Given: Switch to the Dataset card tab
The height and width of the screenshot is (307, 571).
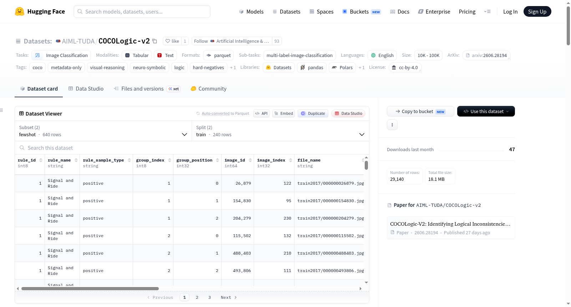Looking at the screenshot, I should coord(39,89).
